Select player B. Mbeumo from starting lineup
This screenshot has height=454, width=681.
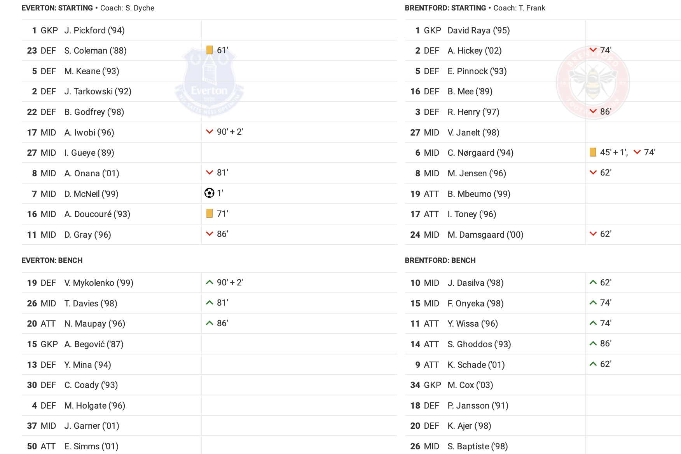[479, 194]
